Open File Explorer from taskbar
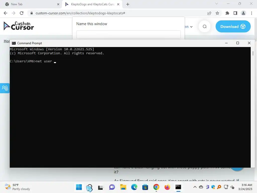This screenshot has width=257, height=193. pos(123,187)
